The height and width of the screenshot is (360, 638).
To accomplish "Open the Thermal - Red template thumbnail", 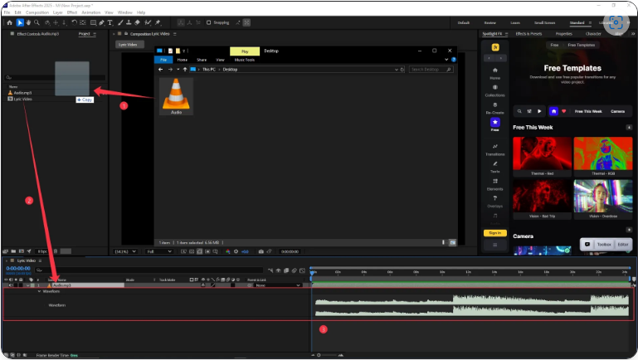I will [x=542, y=153].
